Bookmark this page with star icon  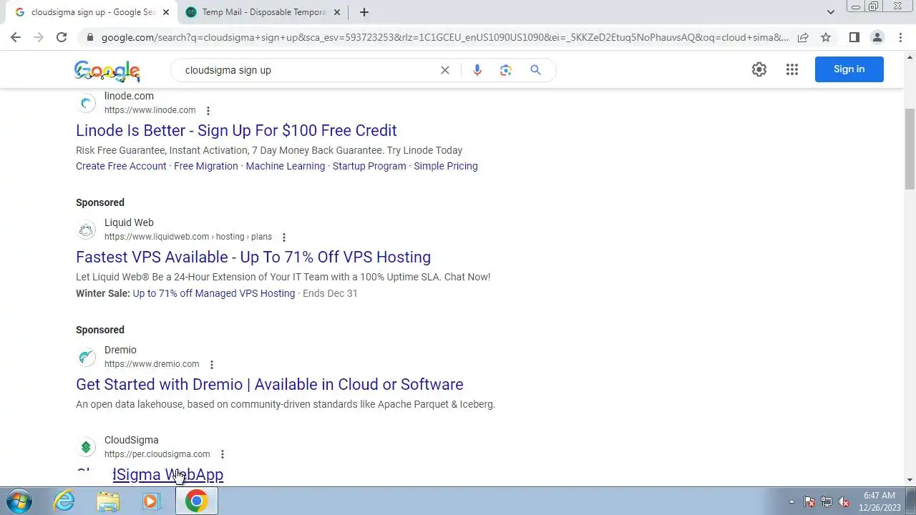[x=826, y=37]
